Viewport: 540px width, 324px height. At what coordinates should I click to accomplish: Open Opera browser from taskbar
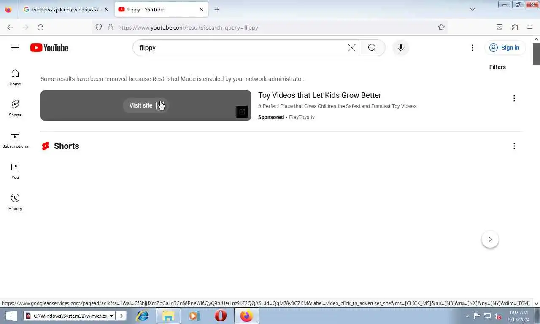pos(221,316)
